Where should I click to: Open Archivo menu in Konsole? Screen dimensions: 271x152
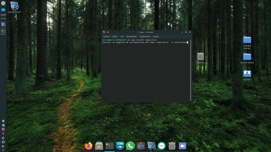pyautogui.click(x=106, y=37)
